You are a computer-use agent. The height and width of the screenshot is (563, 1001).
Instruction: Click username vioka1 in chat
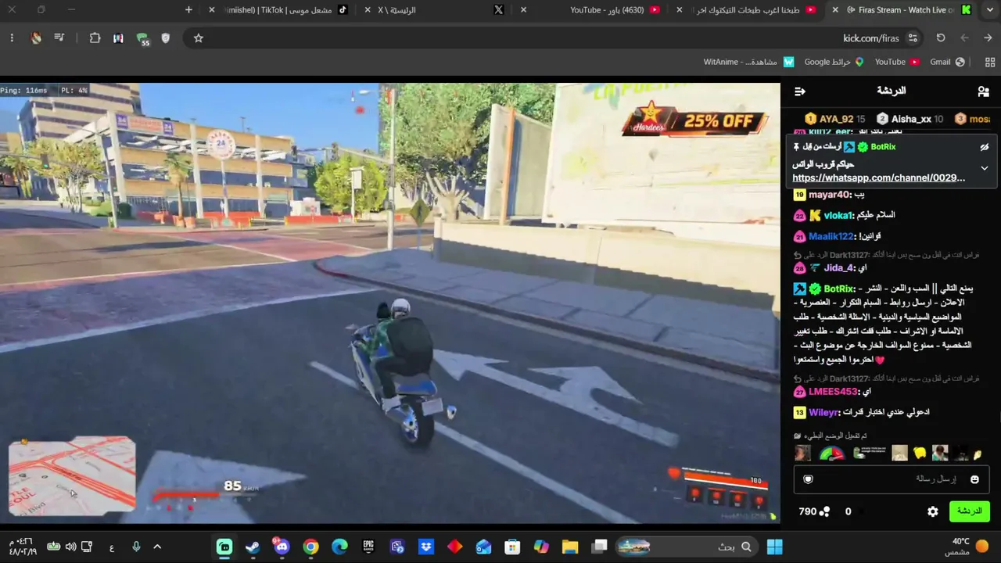click(838, 215)
